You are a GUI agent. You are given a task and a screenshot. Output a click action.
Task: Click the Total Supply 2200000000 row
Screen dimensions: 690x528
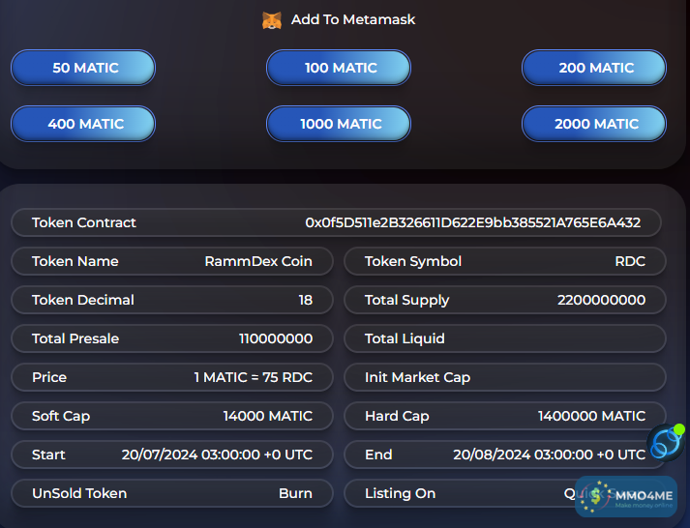click(504, 300)
